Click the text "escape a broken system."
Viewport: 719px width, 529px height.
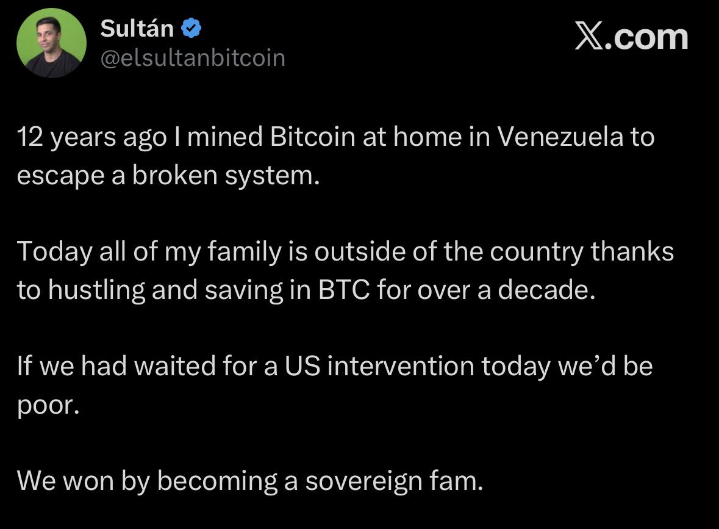(168, 176)
